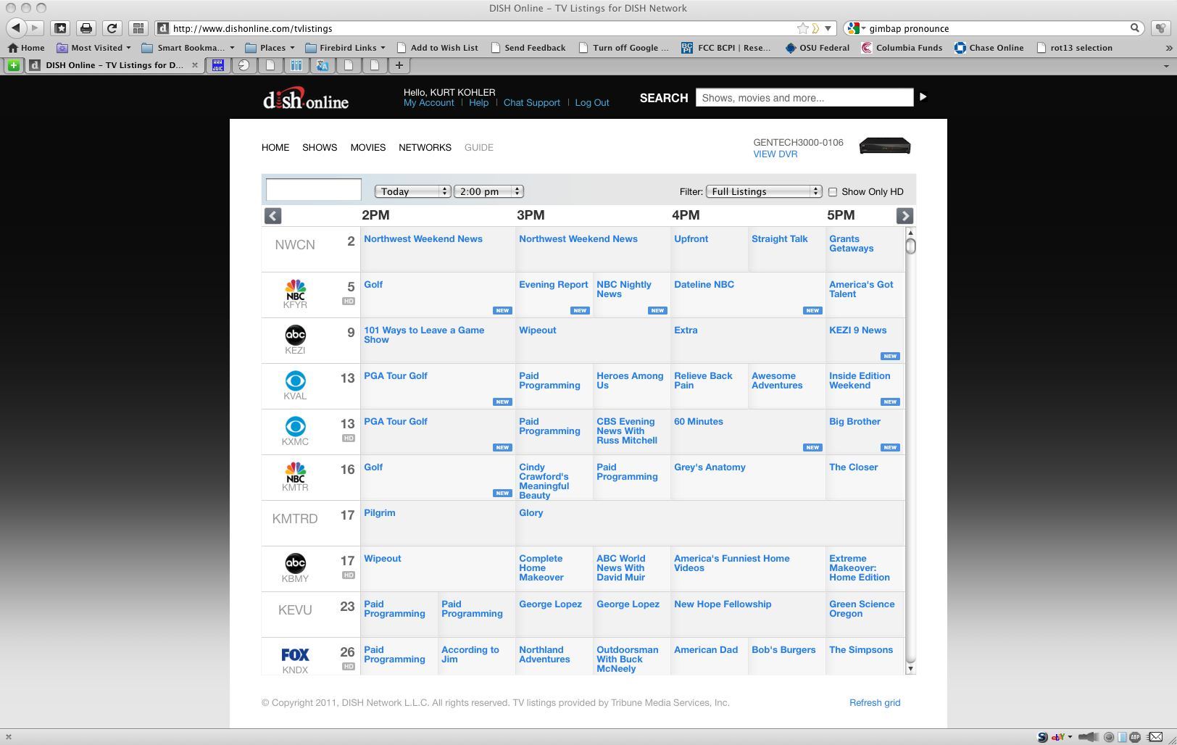
Task: Open the Dish Online logo homepage
Action: [x=305, y=99]
